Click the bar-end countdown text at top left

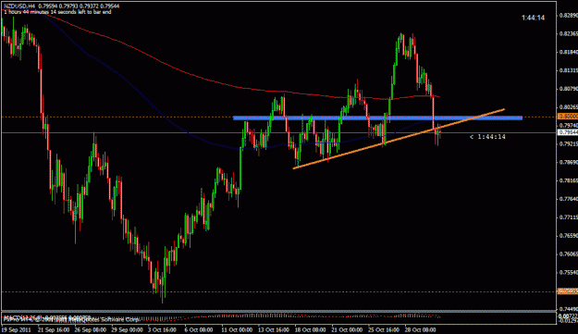[x=57, y=12]
